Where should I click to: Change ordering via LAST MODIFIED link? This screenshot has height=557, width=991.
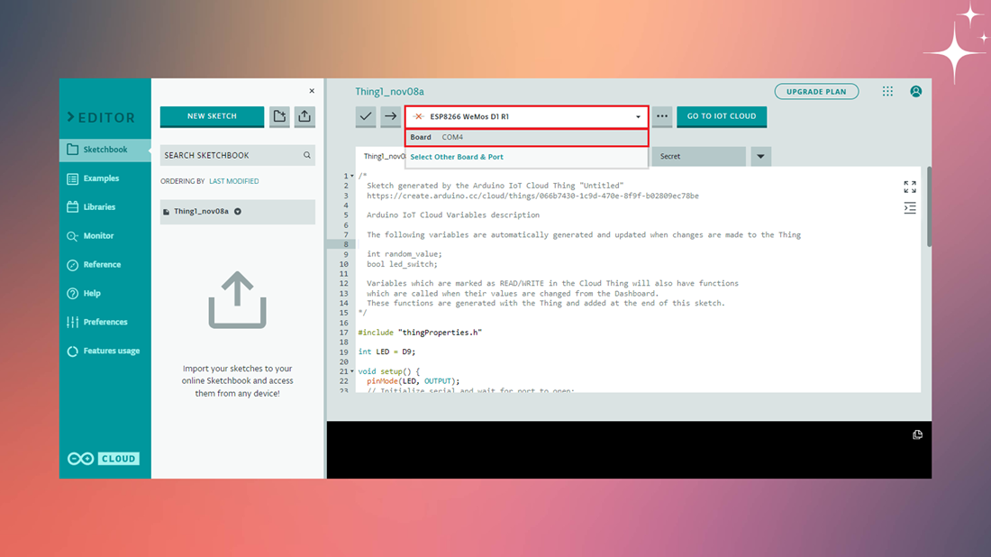[234, 181]
